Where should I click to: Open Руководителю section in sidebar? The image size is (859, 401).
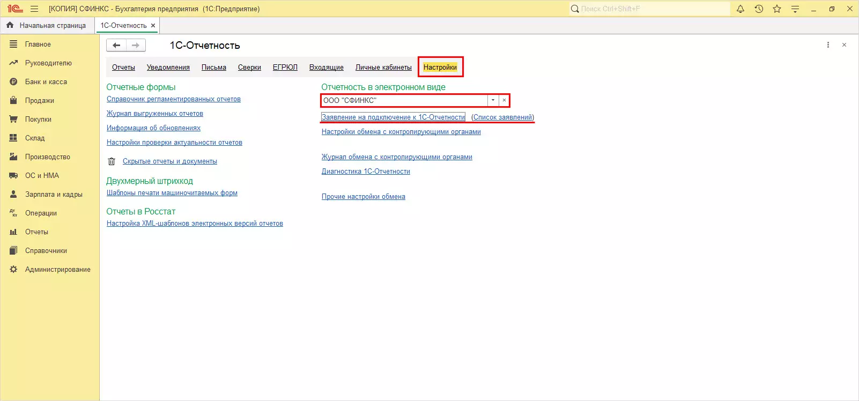tap(49, 63)
